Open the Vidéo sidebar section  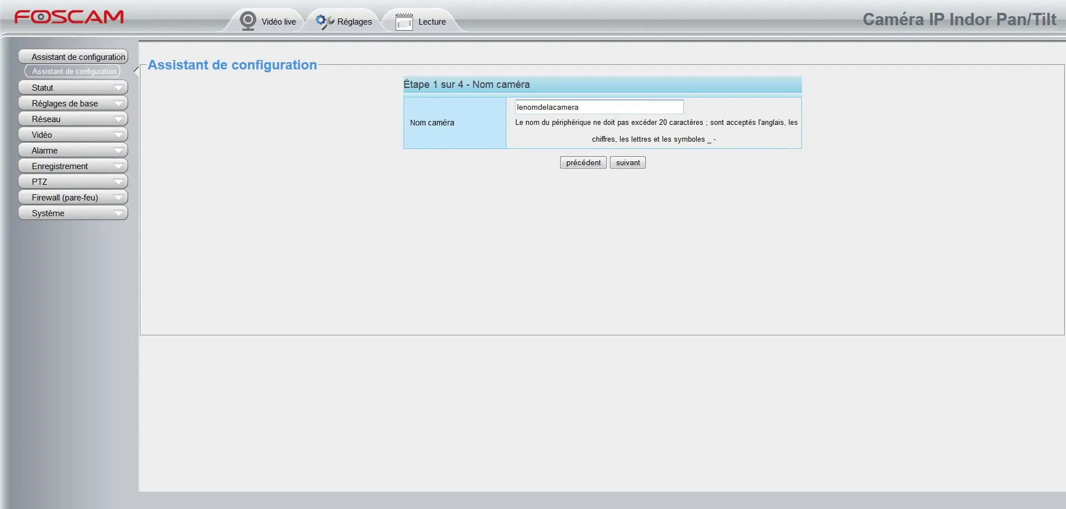(x=73, y=135)
